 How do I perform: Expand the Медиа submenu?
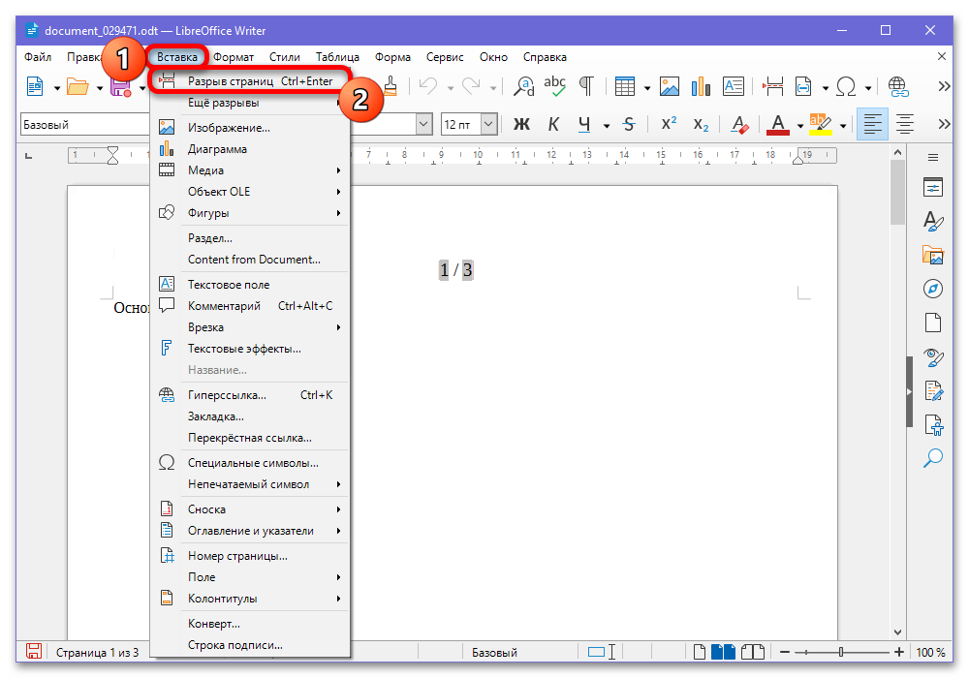pos(250,170)
